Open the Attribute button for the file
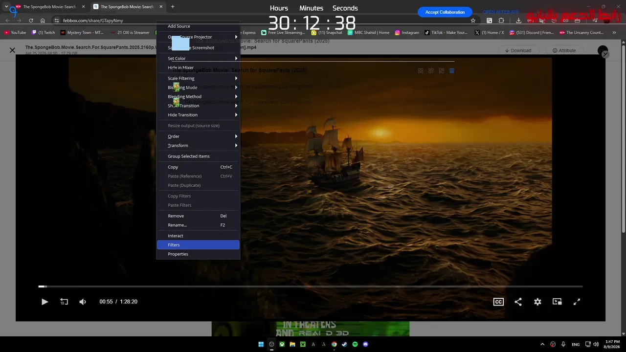Screen dimensions: 626x352 564,50
